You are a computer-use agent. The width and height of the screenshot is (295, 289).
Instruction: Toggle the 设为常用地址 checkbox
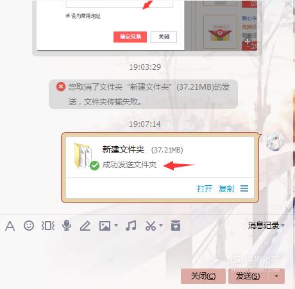click(x=67, y=15)
